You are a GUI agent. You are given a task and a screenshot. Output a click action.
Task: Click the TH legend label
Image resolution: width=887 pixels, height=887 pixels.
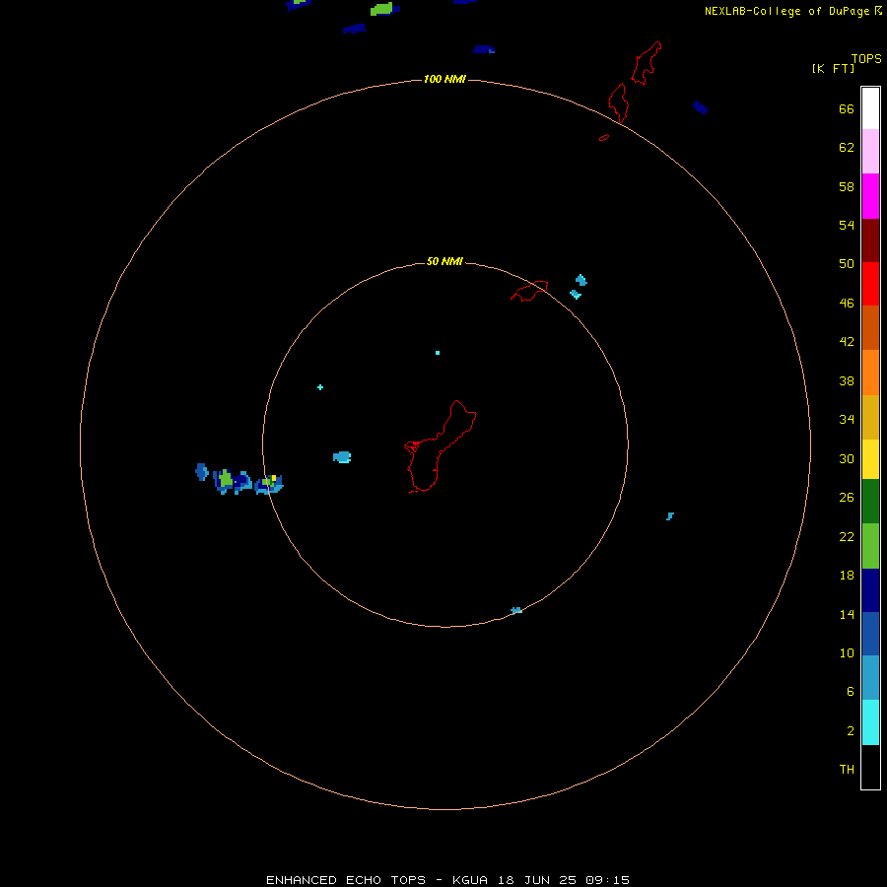click(847, 769)
